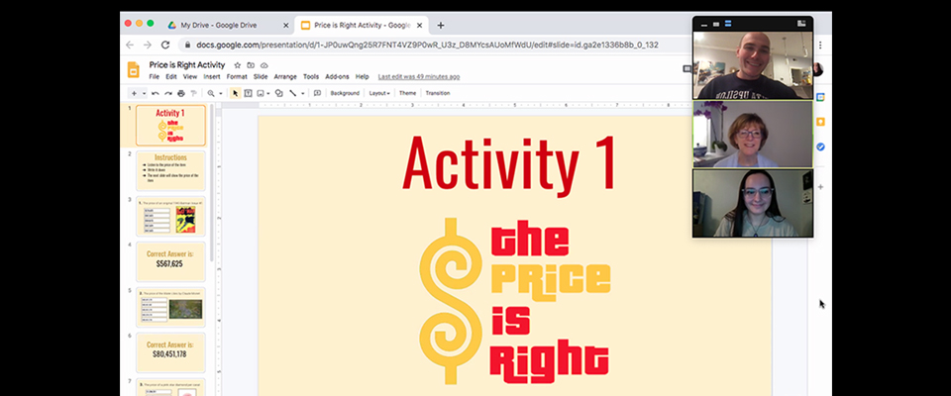
Task: Reload the current page
Action: pyautogui.click(x=165, y=45)
